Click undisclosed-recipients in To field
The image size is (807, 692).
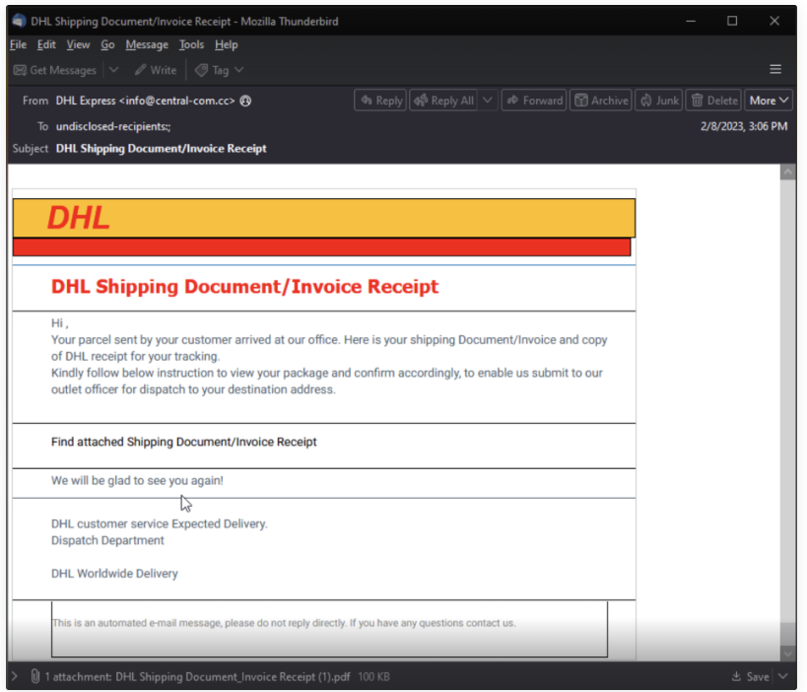click(x=113, y=126)
